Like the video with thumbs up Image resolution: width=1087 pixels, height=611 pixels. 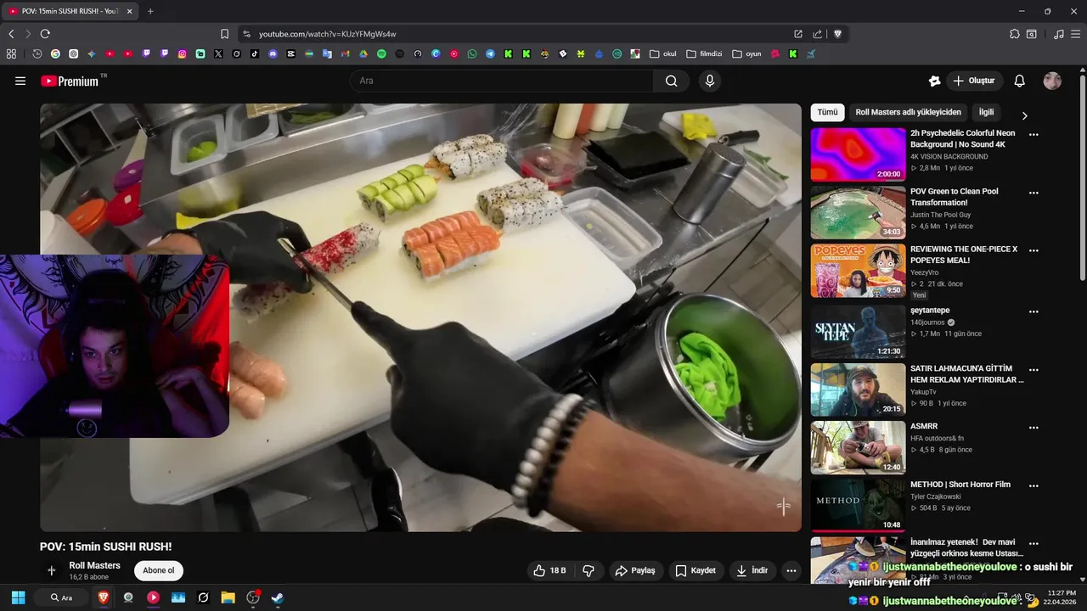click(x=549, y=570)
